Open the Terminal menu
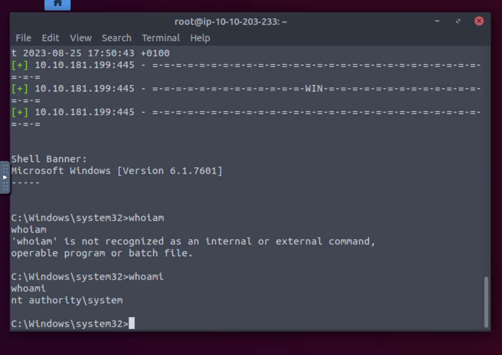The height and width of the screenshot is (355, 502). pos(161,38)
